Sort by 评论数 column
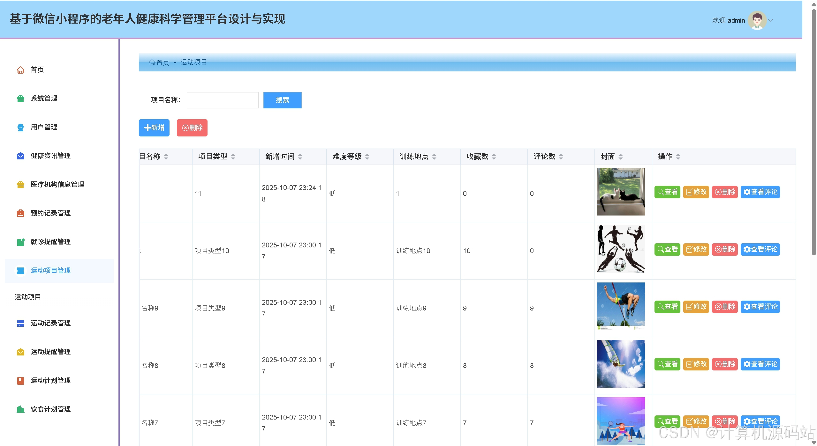 [561, 157]
